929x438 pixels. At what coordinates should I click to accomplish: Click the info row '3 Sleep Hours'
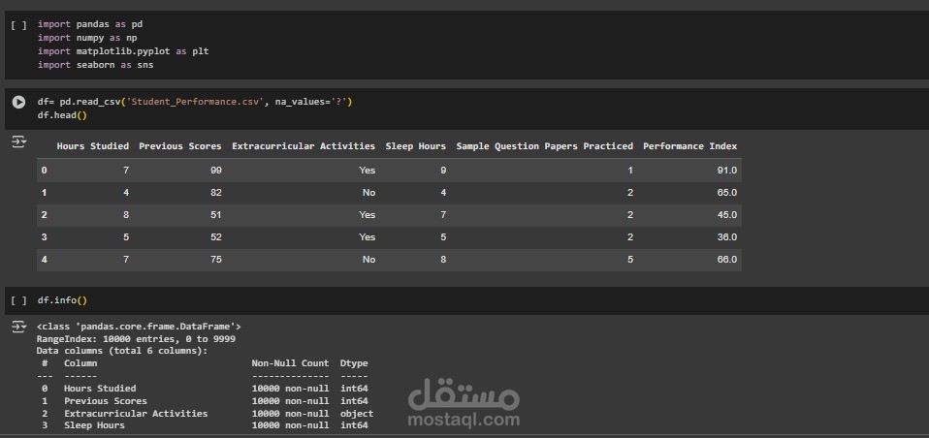coord(205,425)
